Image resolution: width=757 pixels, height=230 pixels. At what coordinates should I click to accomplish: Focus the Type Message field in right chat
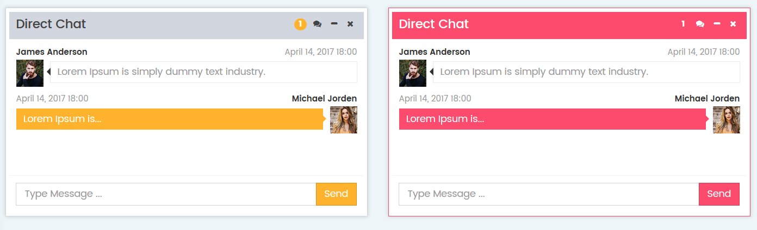coord(549,194)
